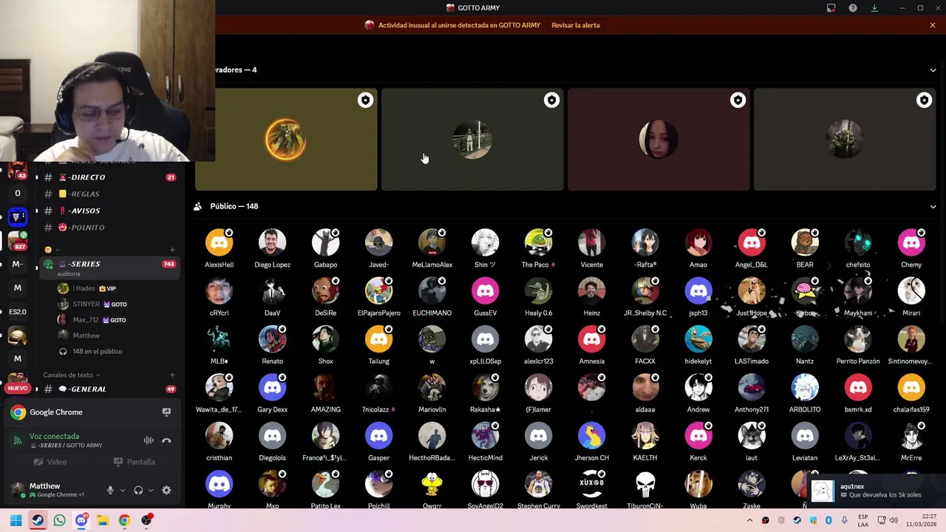
Task: Click the green download update icon
Action: (x=874, y=8)
